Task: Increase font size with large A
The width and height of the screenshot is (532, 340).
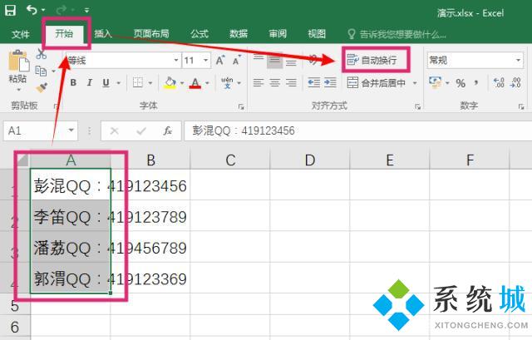Action: point(220,61)
